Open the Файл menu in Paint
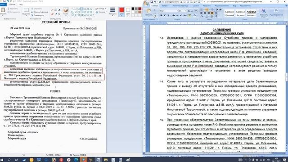Image resolution: width=288 pixels, height=162 pixels. [3, 4]
